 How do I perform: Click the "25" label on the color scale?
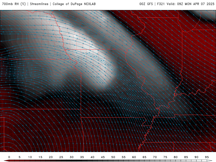[x=61, y=157]
